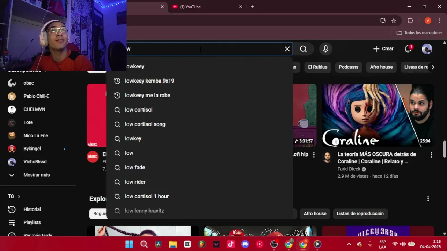Screen dimensions: 447x251
Task: Open Windows taskbar search
Action: (144, 244)
